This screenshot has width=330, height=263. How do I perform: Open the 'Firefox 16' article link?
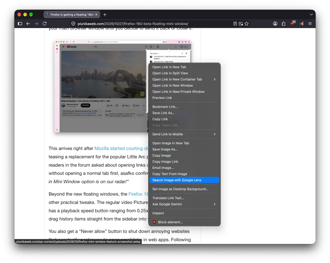(x=138, y=194)
